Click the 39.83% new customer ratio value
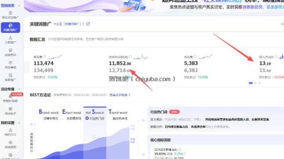The image size is (284, 159). (x=160, y=154)
